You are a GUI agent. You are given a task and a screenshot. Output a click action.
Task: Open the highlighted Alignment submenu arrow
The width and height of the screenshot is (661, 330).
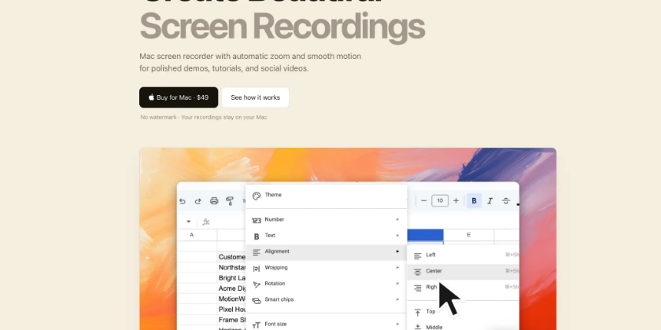point(397,251)
